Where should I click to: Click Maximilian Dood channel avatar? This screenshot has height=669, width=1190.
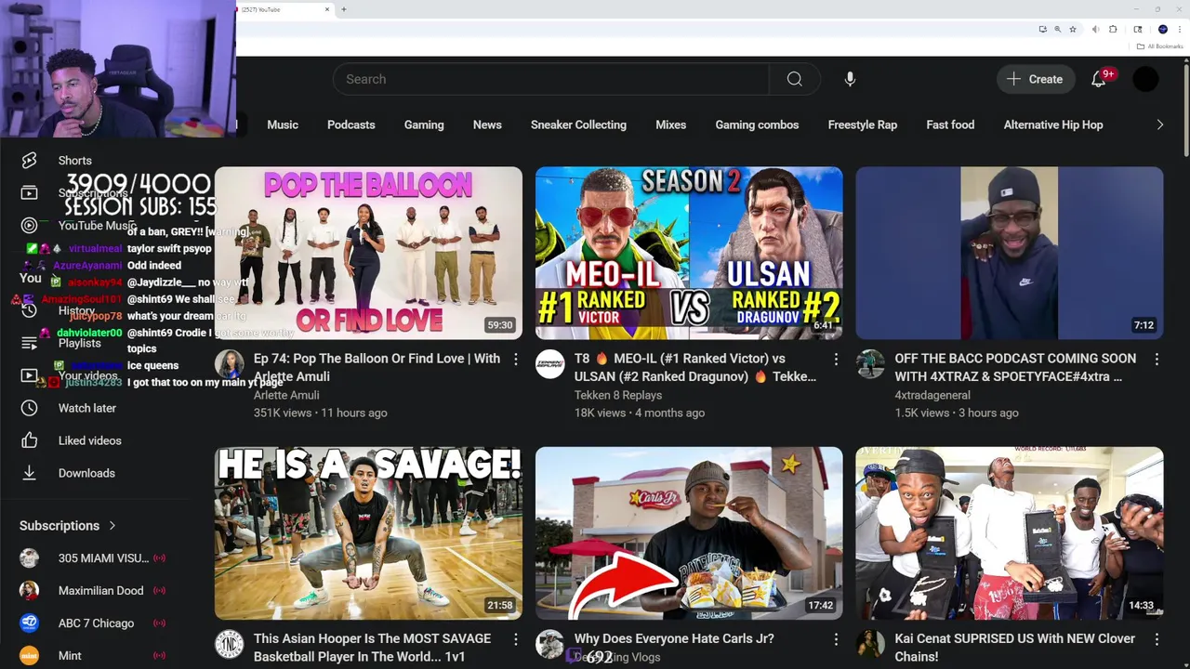pos(29,591)
